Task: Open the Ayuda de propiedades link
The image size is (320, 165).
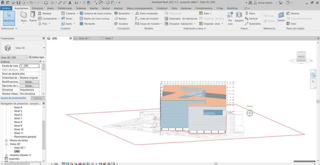Action: [13, 98]
